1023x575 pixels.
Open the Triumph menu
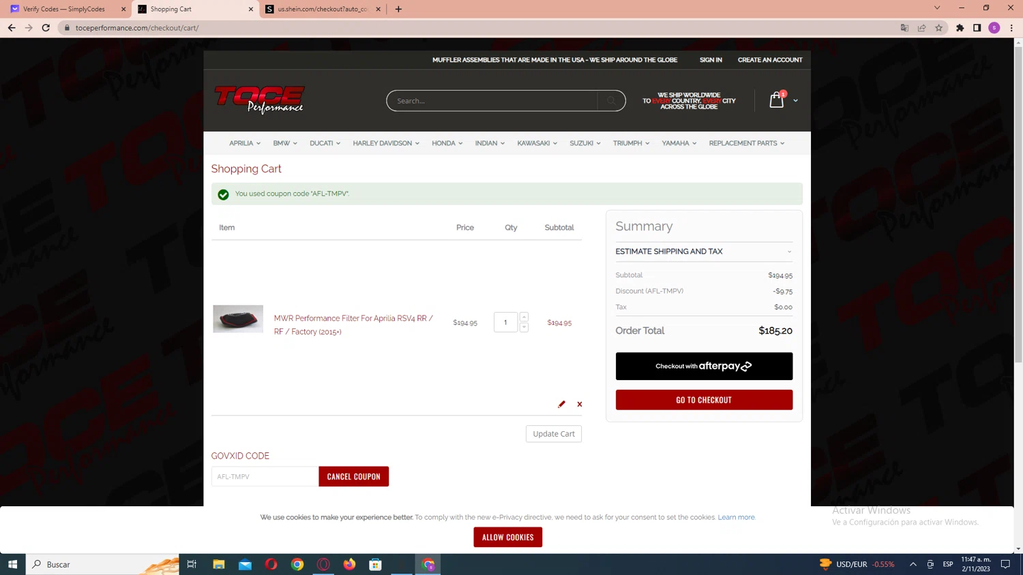point(631,143)
